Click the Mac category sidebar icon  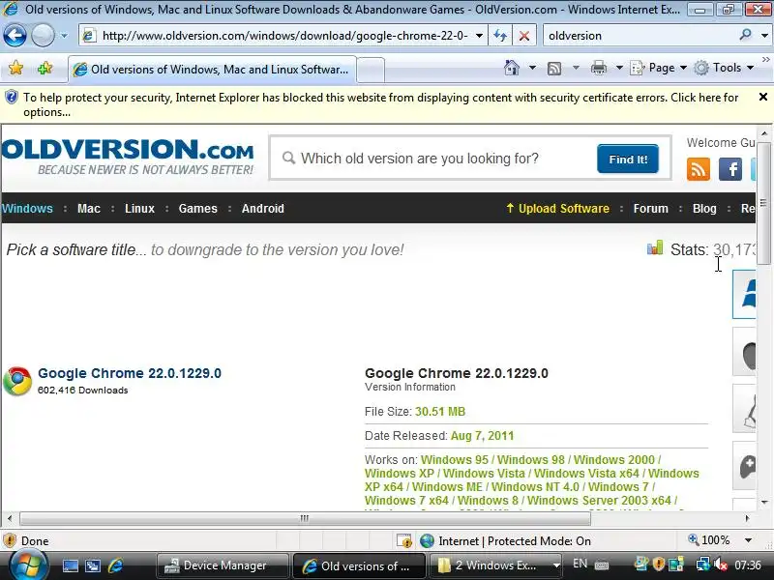pos(744,352)
